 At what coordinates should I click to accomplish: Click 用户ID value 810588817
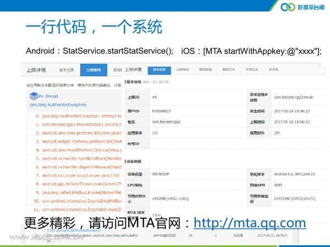click(161, 111)
